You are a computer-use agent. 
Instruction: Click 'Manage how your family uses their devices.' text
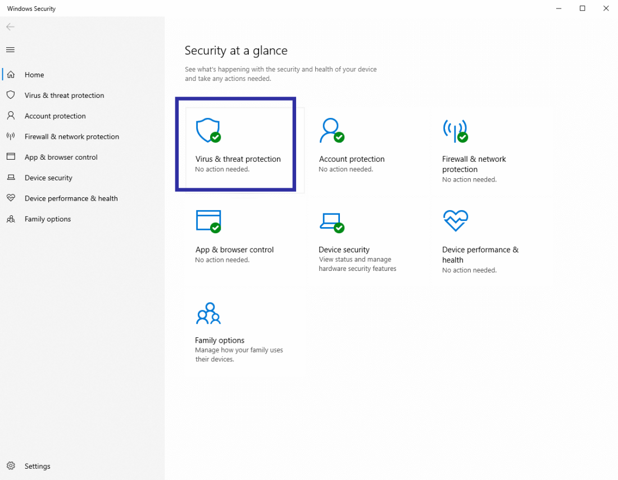pos(239,355)
